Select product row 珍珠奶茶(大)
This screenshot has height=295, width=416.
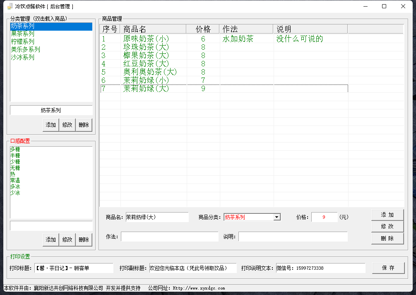coord(224,47)
